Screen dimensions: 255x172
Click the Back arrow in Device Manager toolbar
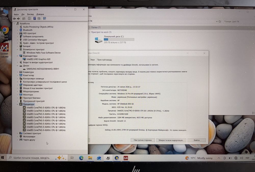[x=15, y=19]
